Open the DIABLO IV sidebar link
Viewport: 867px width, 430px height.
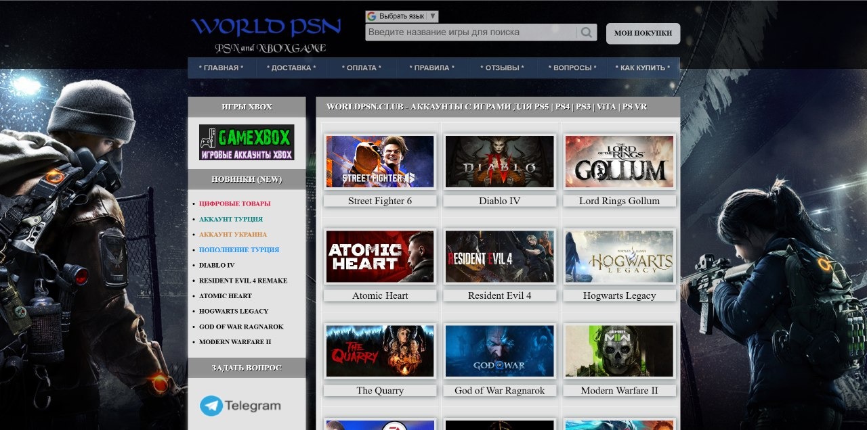[x=217, y=265]
